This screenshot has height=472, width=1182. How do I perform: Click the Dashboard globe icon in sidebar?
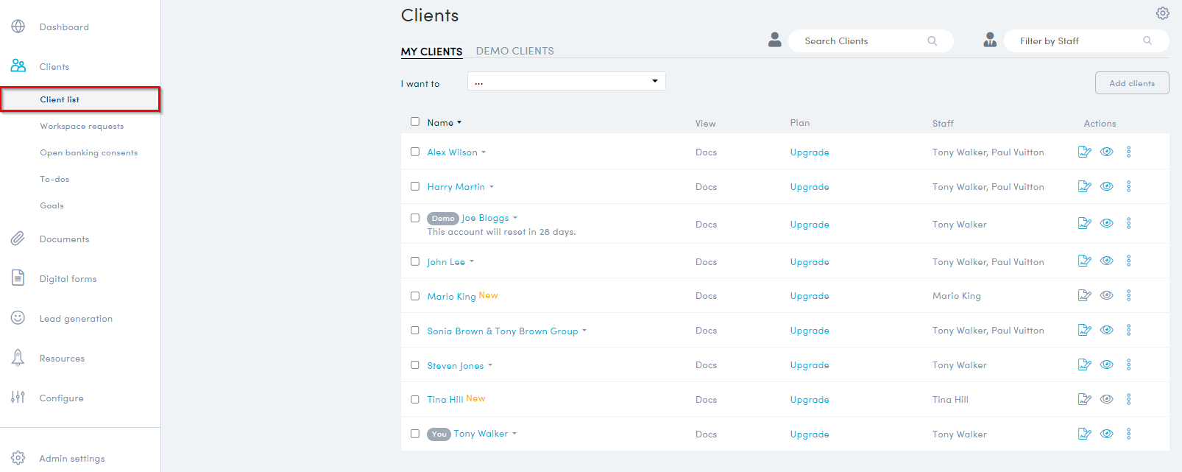18,27
